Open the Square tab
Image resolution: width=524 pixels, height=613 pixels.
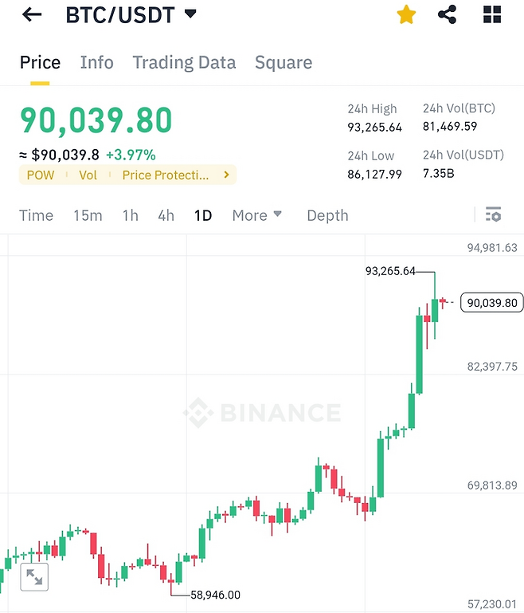coord(284,62)
